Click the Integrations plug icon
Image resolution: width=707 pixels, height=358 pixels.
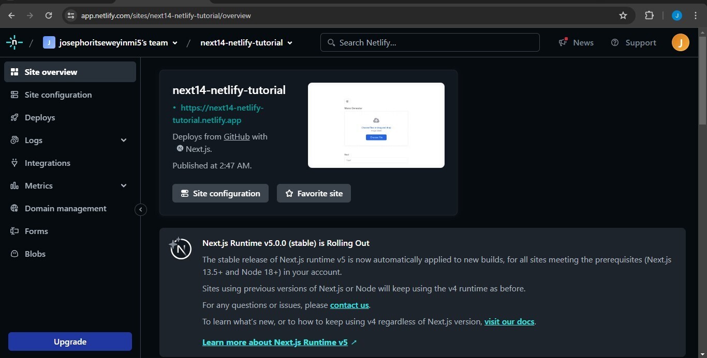[x=14, y=163]
